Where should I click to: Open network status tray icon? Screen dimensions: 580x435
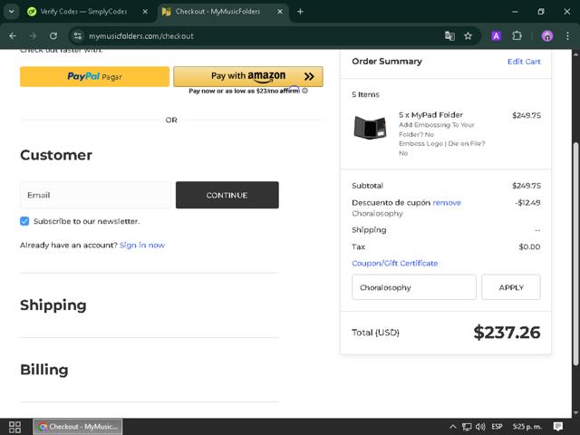point(467,427)
